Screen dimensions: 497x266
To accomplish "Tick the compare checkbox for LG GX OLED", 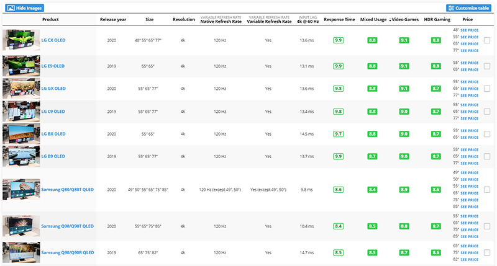I will [x=487, y=89].
